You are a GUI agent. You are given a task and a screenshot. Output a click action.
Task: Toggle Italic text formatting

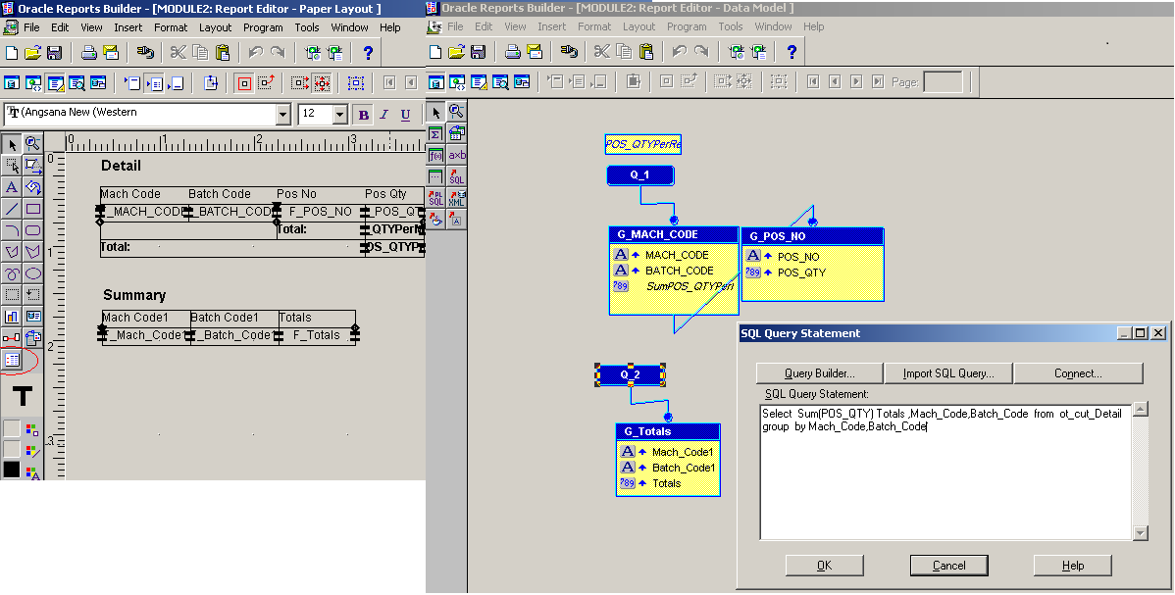point(384,115)
